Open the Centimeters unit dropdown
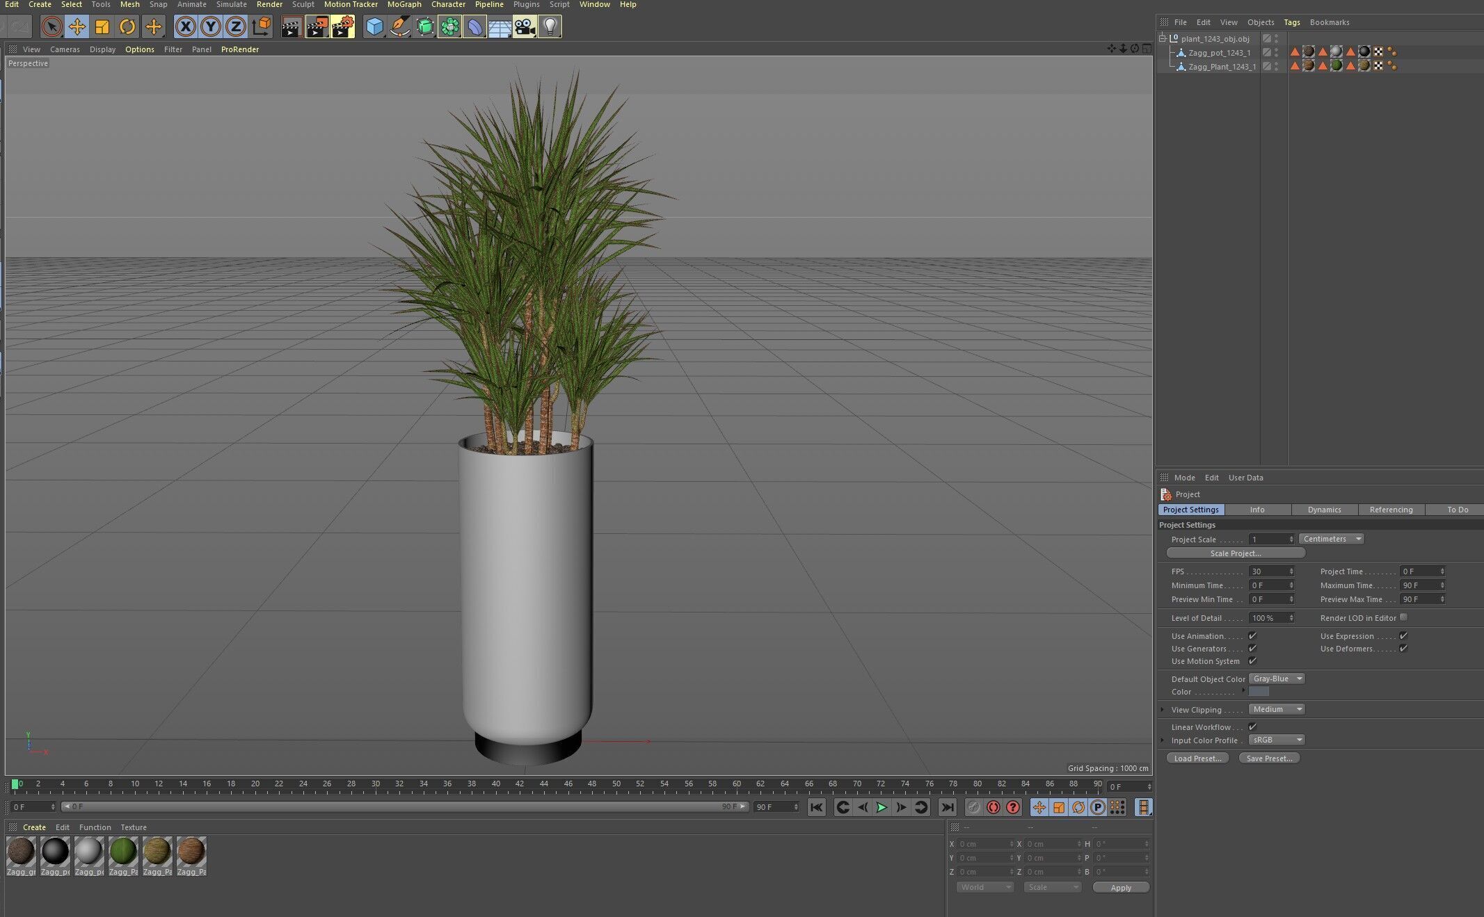Viewport: 1484px width, 917px height. [x=1331, y=539]
